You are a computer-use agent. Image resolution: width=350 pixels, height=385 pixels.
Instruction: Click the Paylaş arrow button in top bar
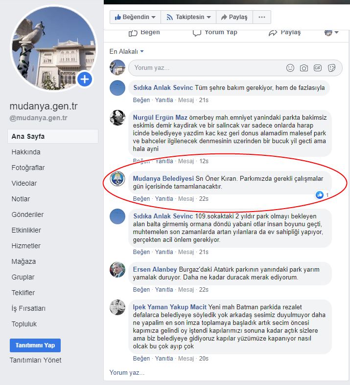tap(234, 17)
